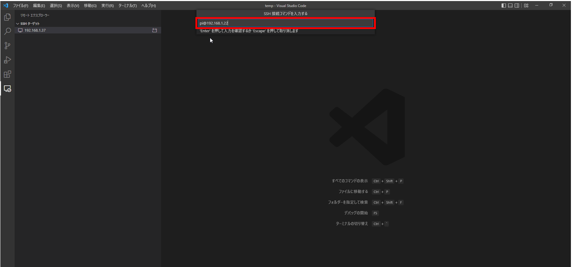Screen dimensions: 573x267
Task: Click the リモート エクスプローラー panel title
Action: click(35, 15)
